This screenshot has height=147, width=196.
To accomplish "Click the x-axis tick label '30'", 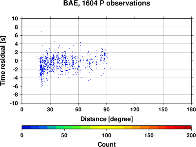I will pyautogui.click(x=50, y=109).
